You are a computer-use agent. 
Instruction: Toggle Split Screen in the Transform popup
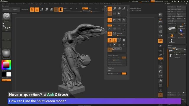(x=110, y=50)
